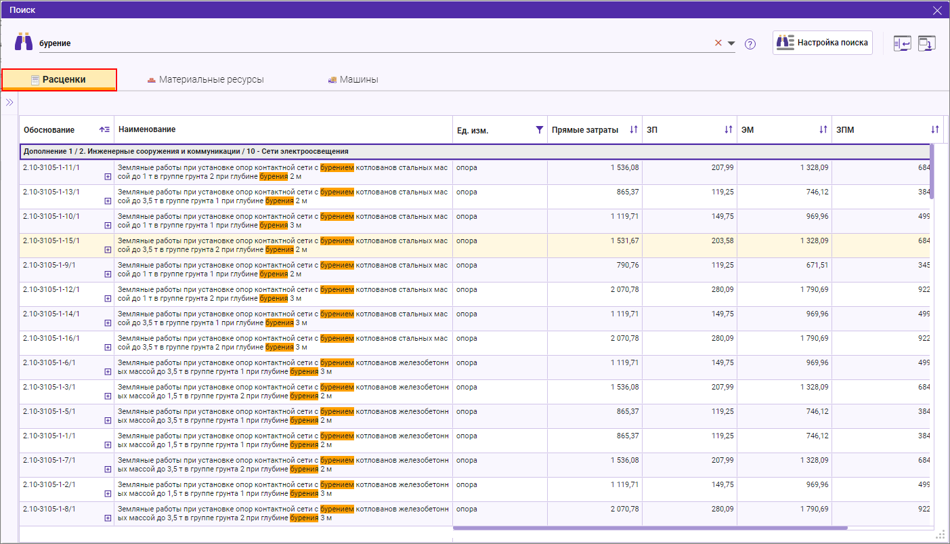The width and height of the screenshot is (950, 544).
Task: Select code cell 2.10-3105-1-15/1
Action: (x=66, y=245)
